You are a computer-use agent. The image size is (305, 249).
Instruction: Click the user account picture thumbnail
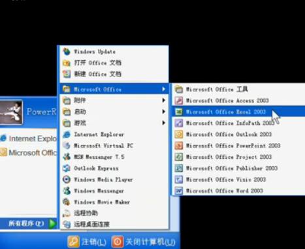click(11, 112)
